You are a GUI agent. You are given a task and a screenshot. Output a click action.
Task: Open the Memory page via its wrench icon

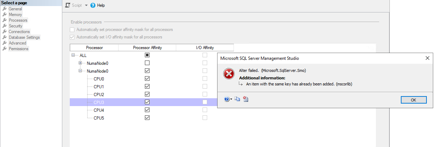click(x=5, y=15)
